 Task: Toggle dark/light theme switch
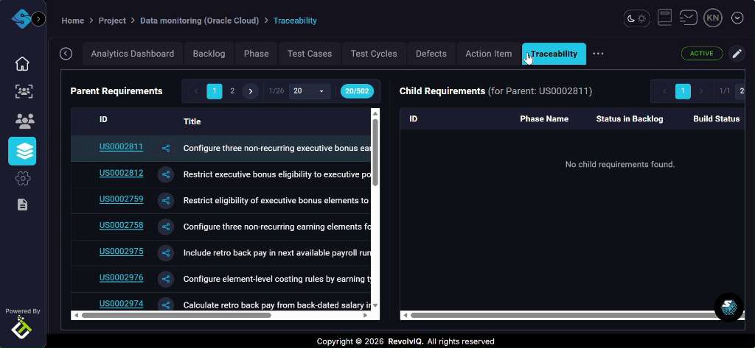click(x=636, y=18)
